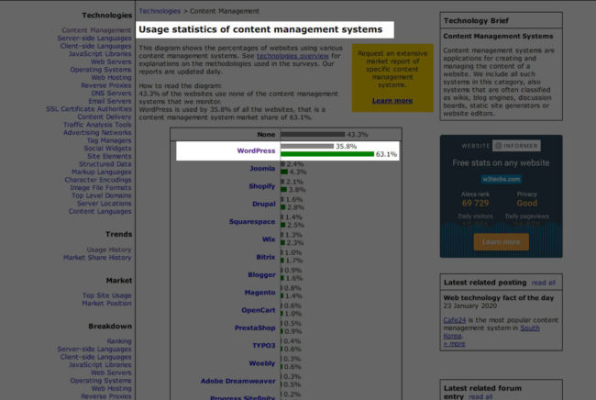Screen dimensions: 596x400
Task: Open the Bitrix link in the chart
Action: pyautogui.click(x=266, y=257)
